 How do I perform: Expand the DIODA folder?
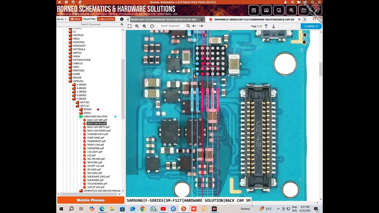[x=81, y=113]
